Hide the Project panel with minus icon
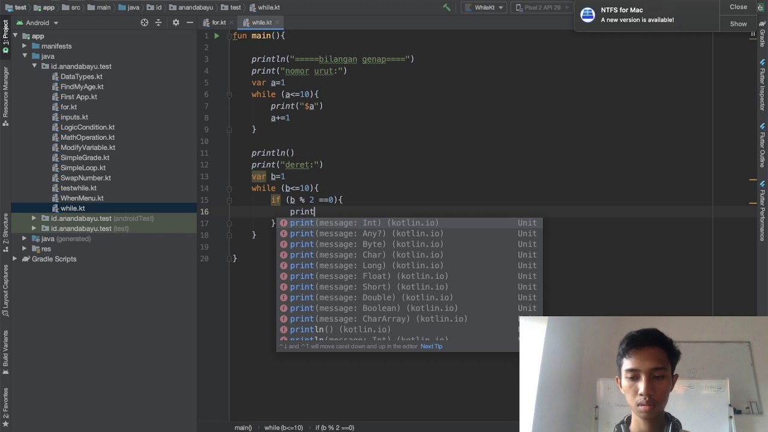This screenshot has height=432, width=768. pos(190,22)
